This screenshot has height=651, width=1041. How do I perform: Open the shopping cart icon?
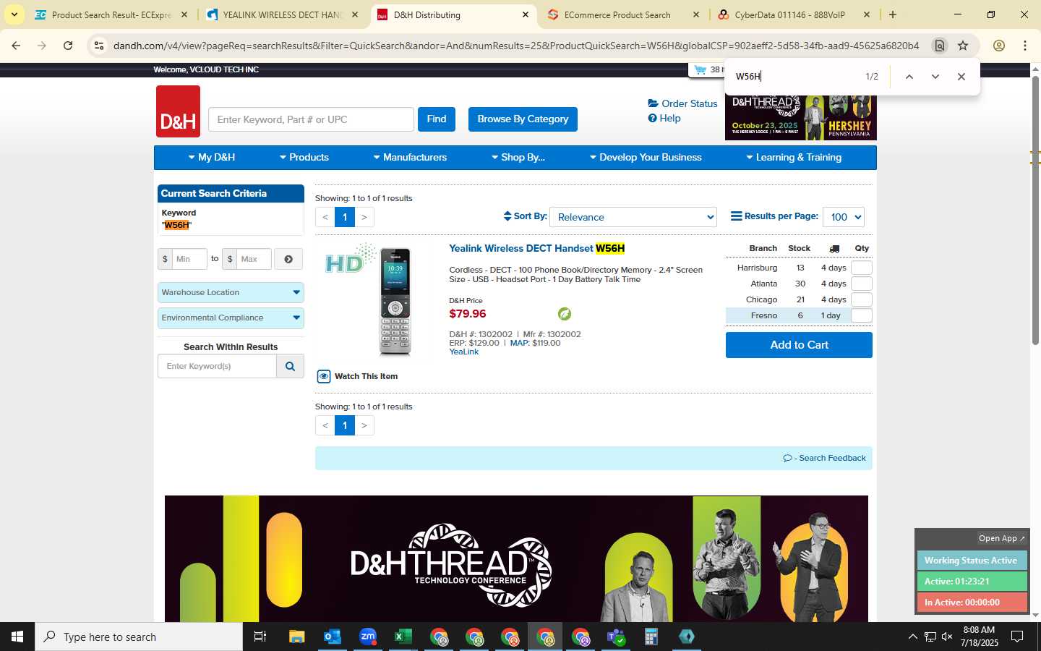[x=700, y=69]
